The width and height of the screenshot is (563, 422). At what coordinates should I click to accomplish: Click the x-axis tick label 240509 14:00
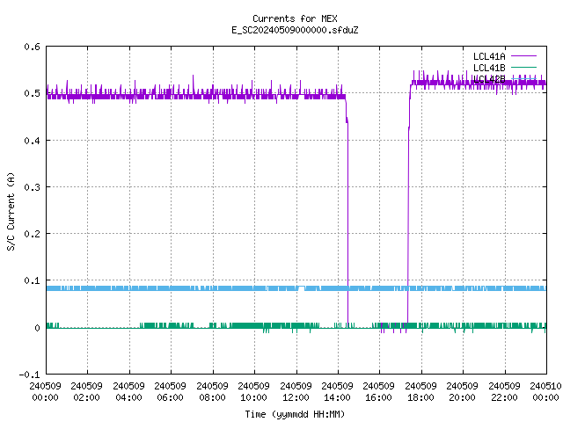[x=337, y=391]
